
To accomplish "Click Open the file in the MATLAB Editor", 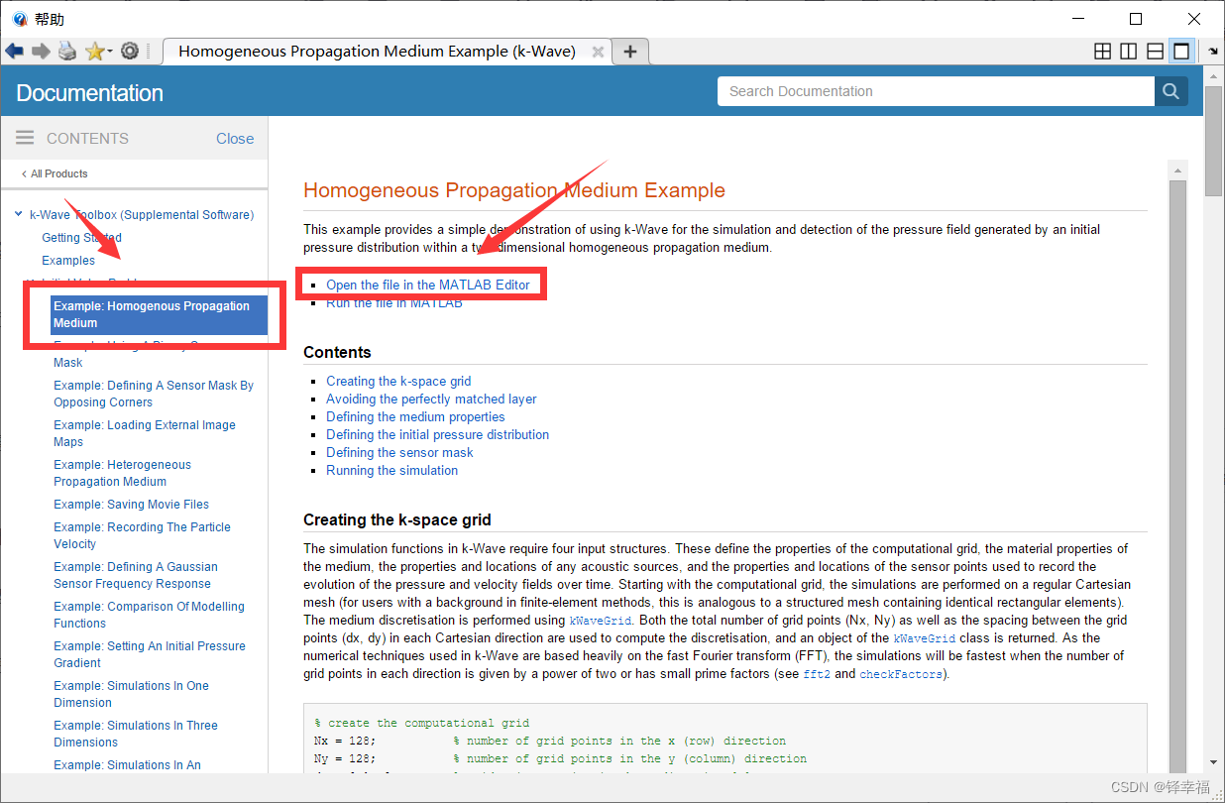I will (x=428, y=285).
